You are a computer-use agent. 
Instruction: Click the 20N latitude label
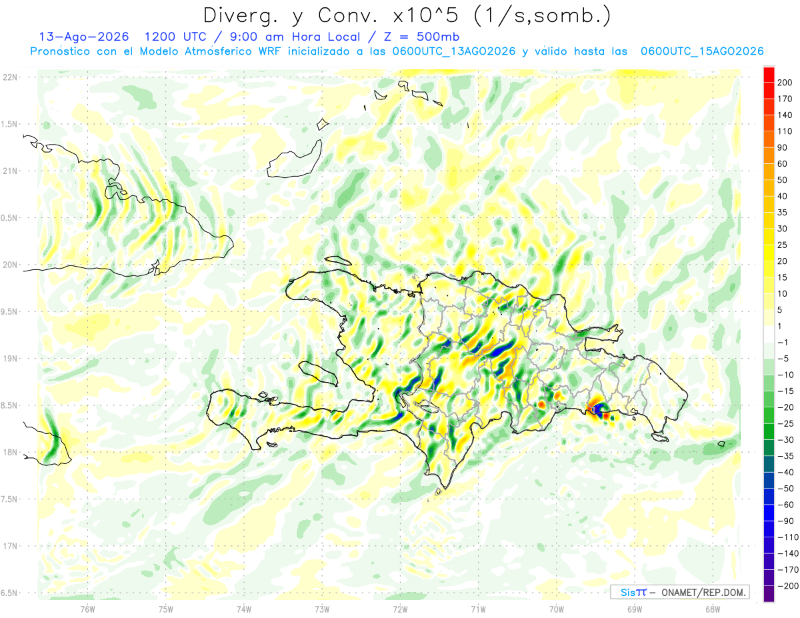click(x=10, y=265)
